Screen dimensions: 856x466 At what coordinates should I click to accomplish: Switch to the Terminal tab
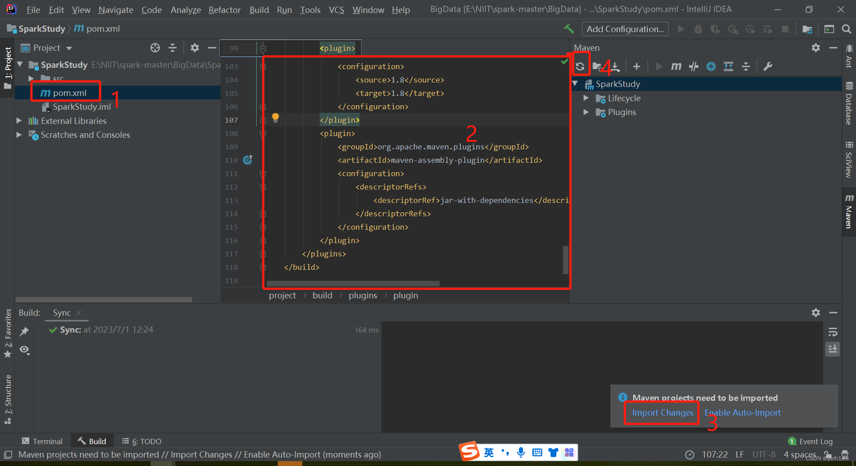42,441
